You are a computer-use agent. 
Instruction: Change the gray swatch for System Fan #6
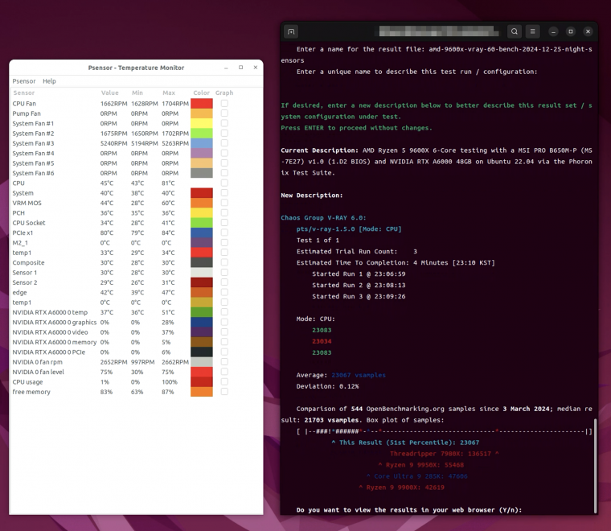click(x=202, y=173)
